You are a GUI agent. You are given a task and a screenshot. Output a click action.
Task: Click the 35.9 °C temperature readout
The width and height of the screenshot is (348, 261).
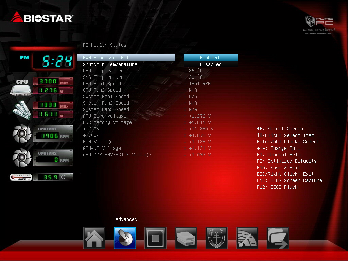pos(53,177)
